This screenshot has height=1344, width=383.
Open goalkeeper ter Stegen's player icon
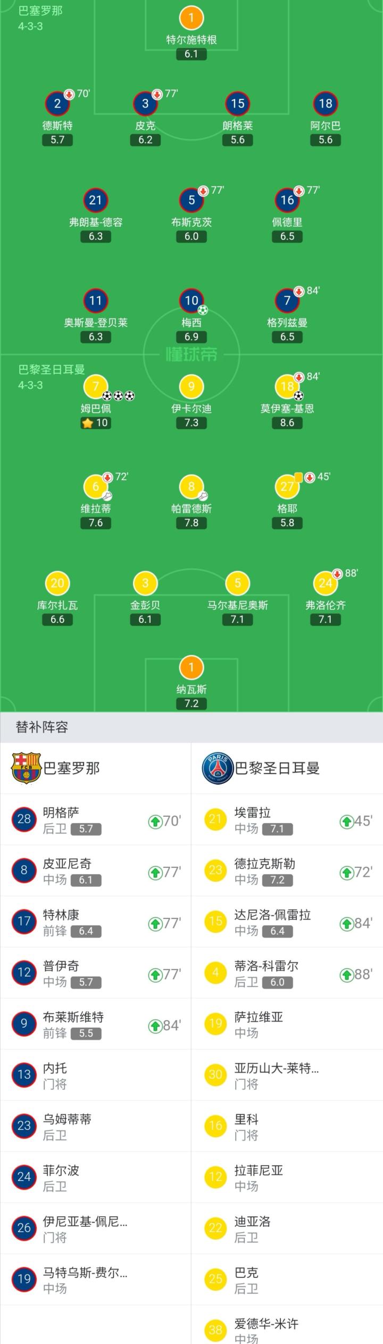click(x=191, y=18)
